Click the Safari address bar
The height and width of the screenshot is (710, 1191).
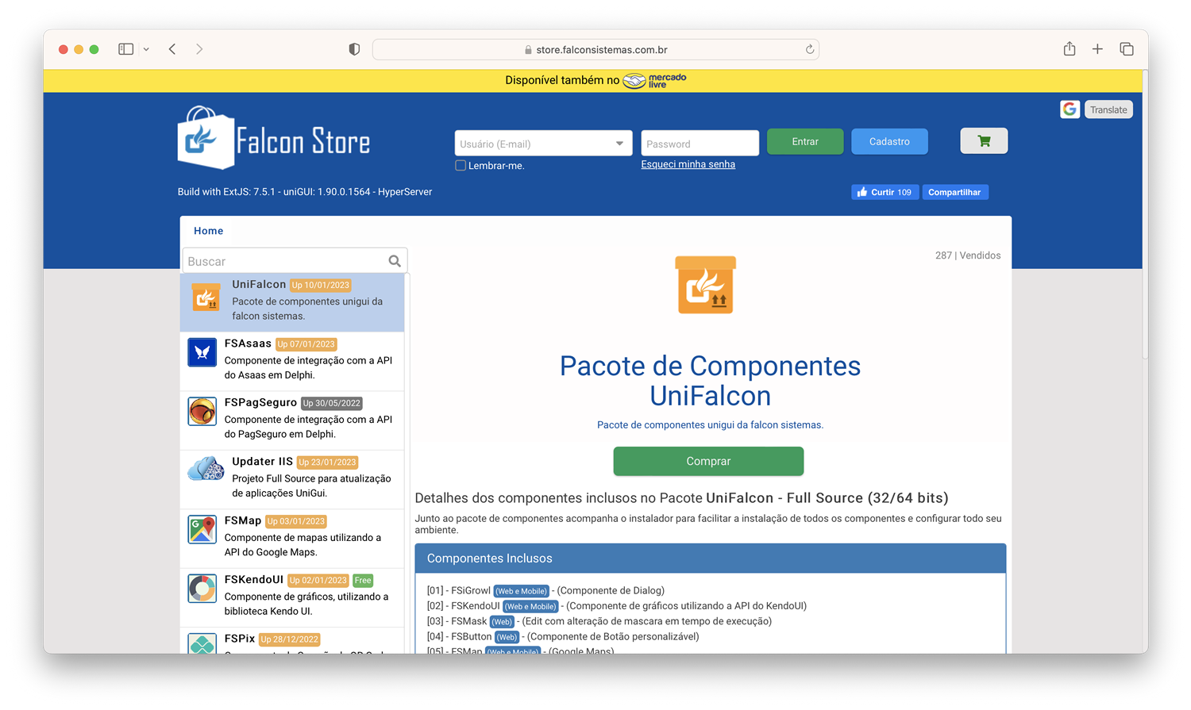tap(595, 49)
